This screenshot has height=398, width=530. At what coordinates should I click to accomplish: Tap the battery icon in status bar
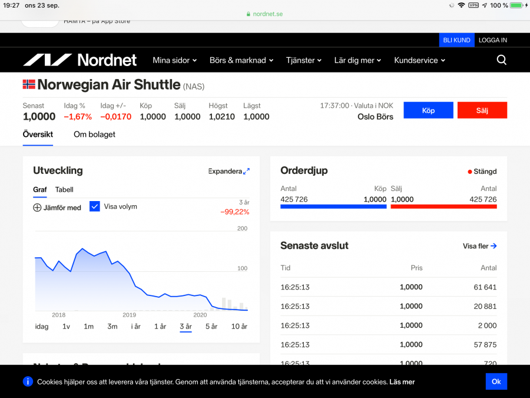coord(516,5)
